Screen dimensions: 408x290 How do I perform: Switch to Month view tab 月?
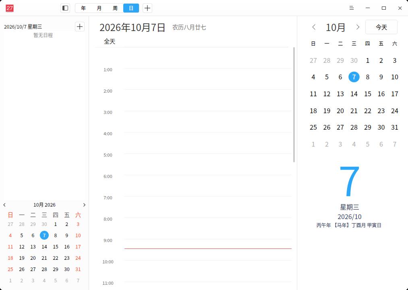(99, 8)
